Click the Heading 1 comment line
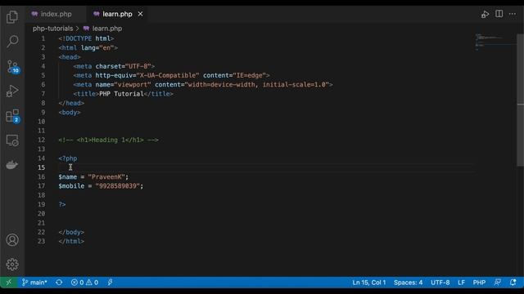This screenshot has width=524, height=294. click(x=108, y=140)
